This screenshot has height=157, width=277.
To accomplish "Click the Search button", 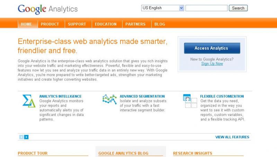I will coord(238,8).
